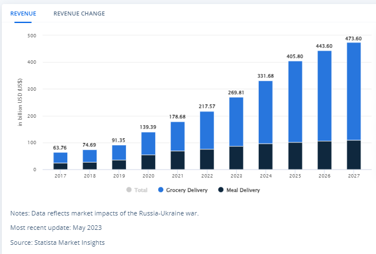Toggle the Total legend item

(137, 190)
